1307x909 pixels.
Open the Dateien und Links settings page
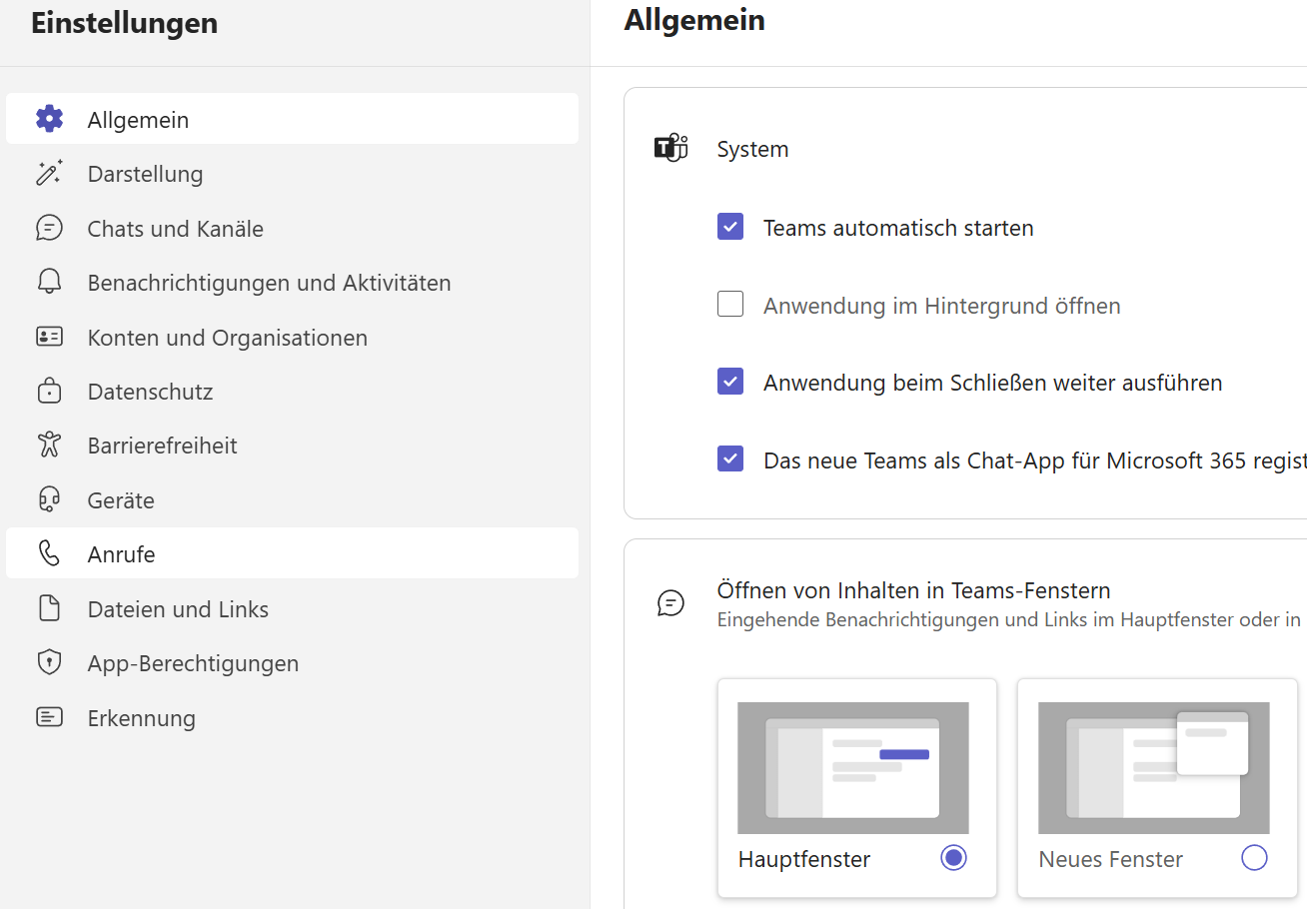click(x=178, y=608)
